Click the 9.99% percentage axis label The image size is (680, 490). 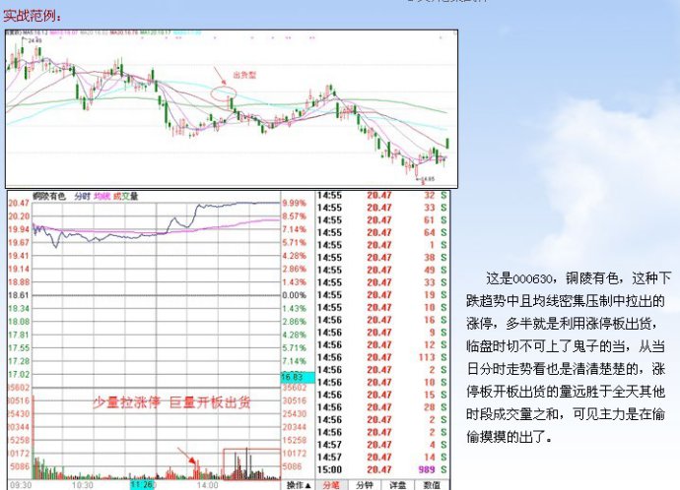point(295,203)
